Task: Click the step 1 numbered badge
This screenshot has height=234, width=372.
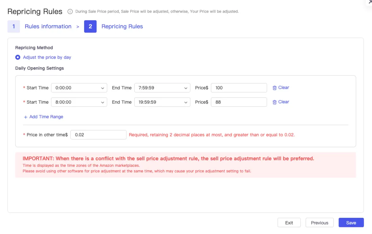Action: [14, 26]
